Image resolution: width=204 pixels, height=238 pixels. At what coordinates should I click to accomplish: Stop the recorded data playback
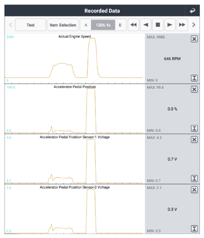click(x=158, y=25)
